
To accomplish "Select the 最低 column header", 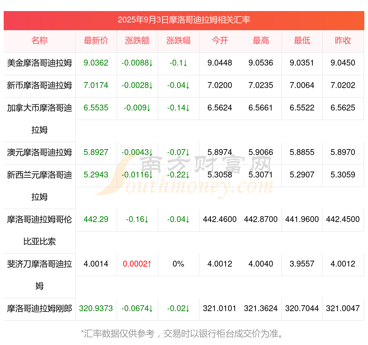I will (302, 41).
